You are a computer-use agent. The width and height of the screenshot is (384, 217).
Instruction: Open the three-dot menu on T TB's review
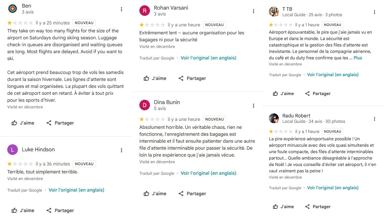pos(374,12)
